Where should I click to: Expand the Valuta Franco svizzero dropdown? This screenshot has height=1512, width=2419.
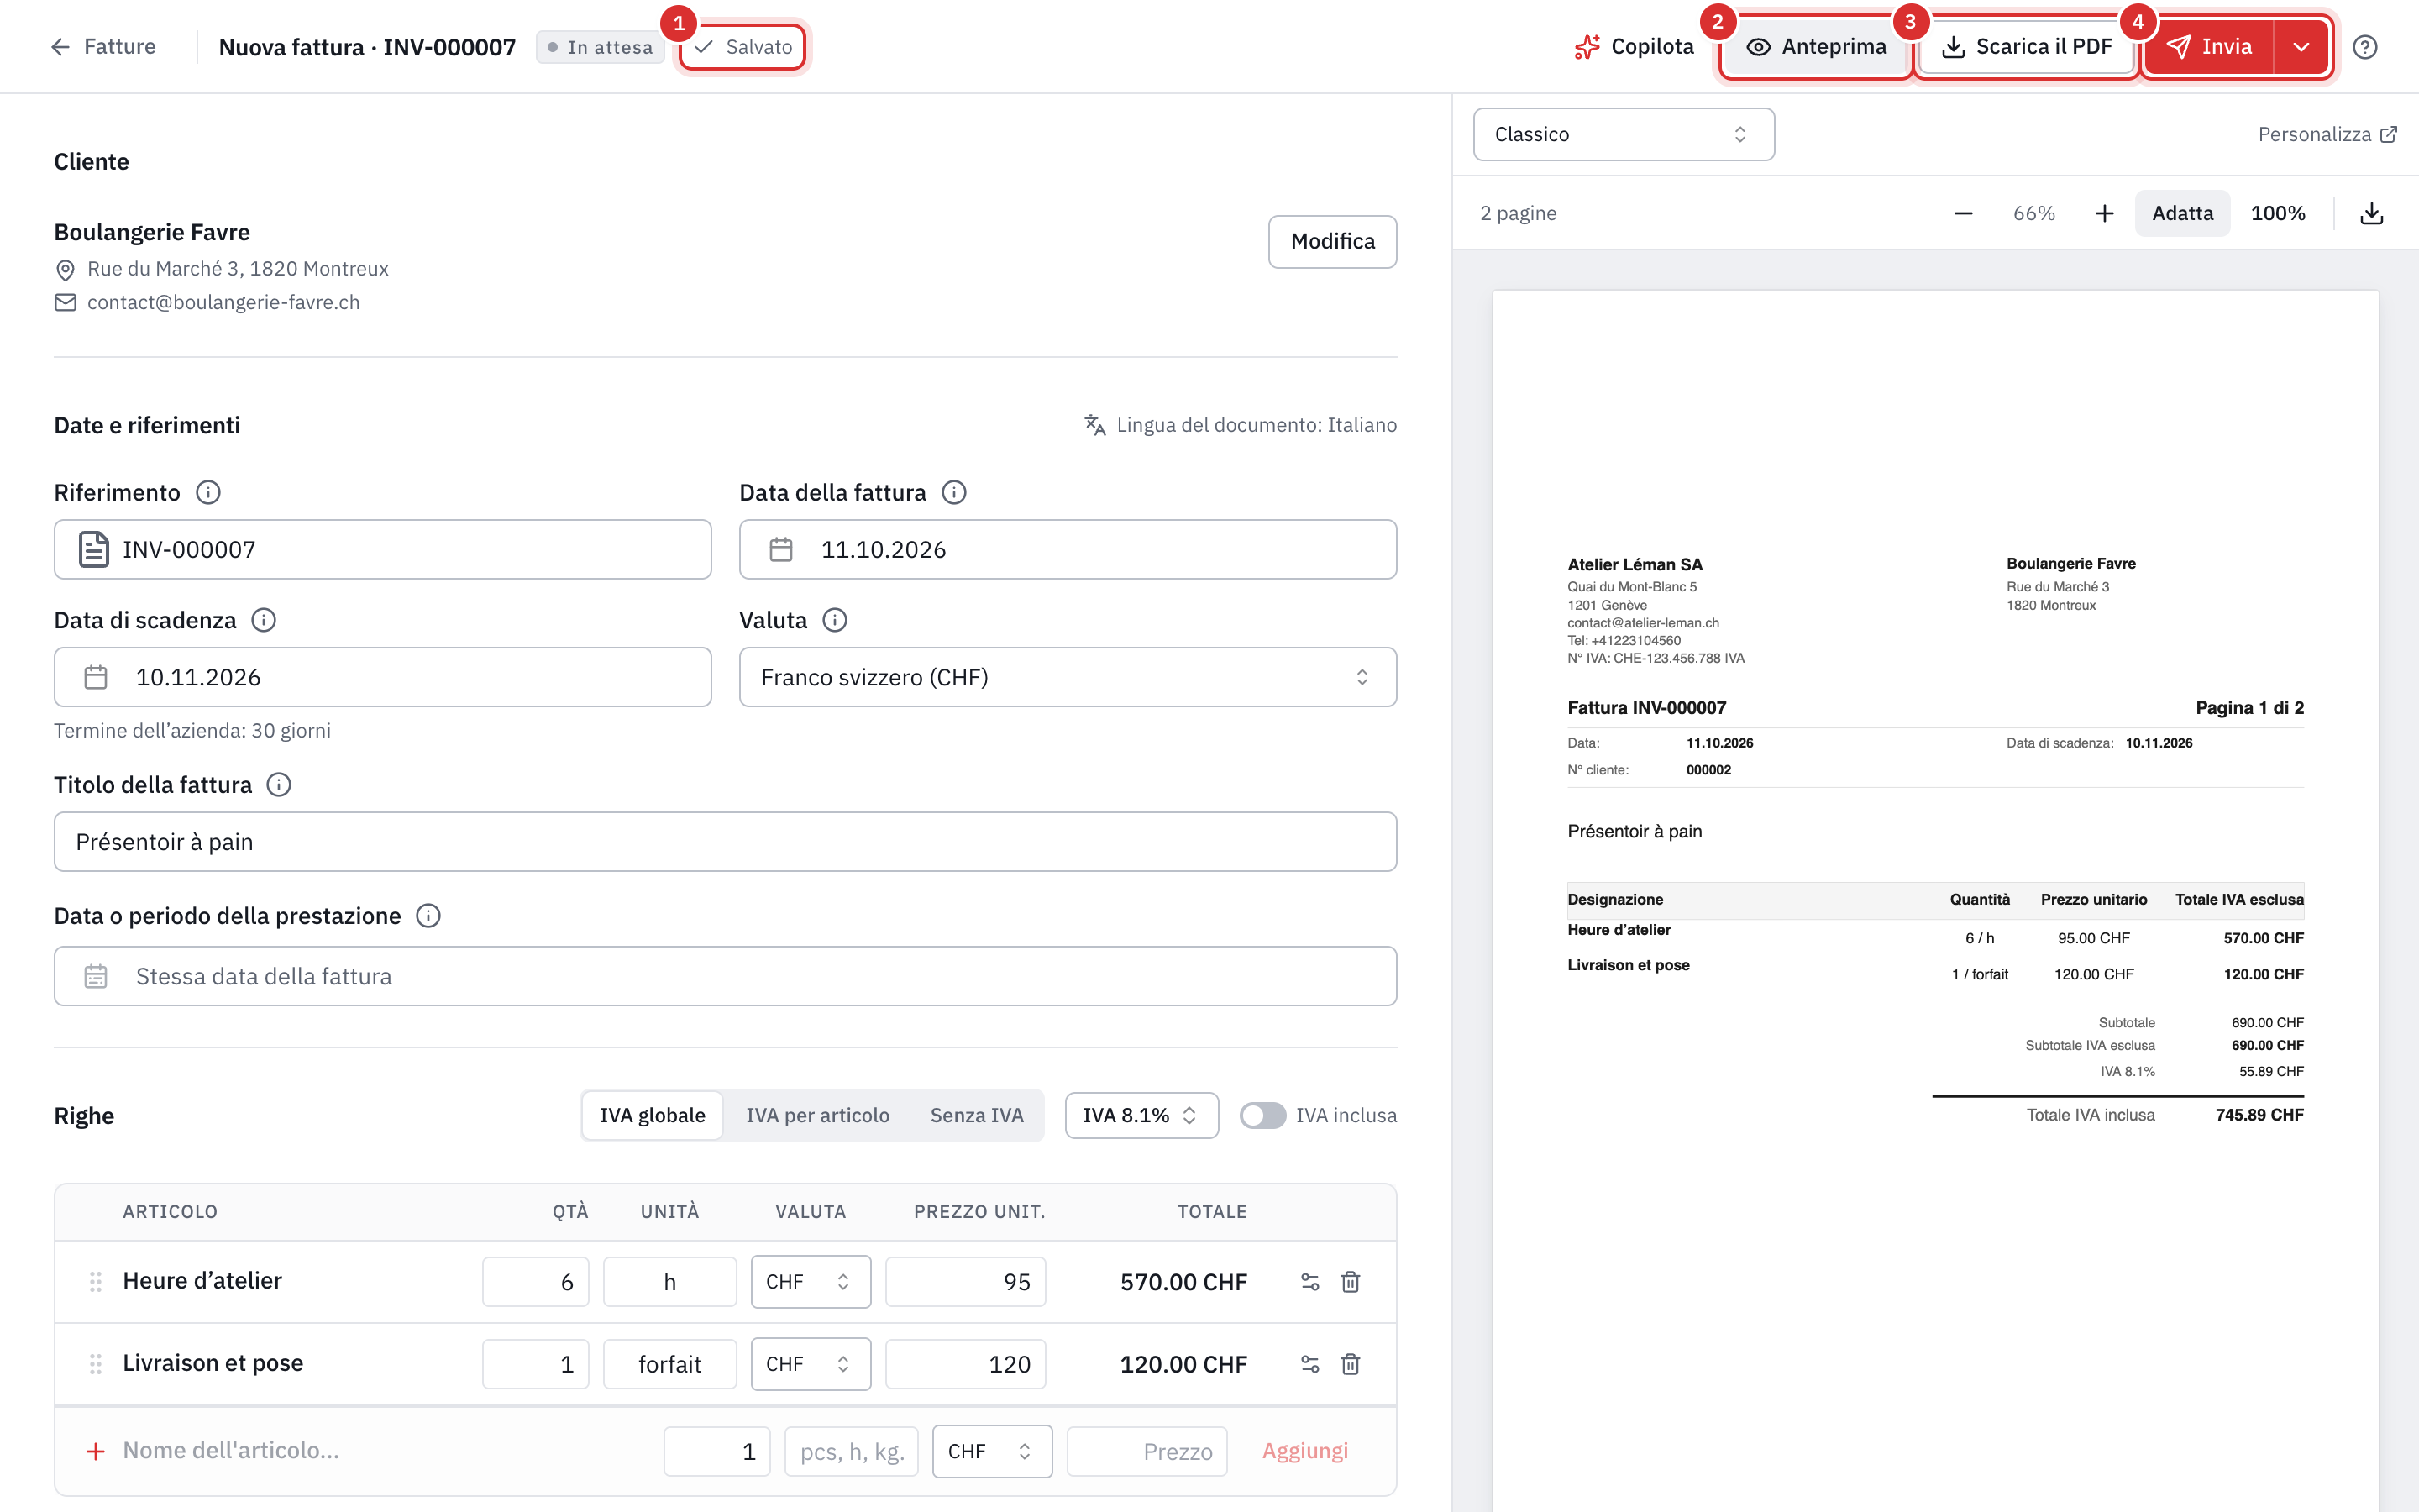click(x=1068, y=677)
